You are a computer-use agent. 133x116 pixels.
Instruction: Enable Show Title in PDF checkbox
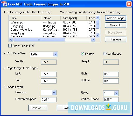click(x=10, y=46)
